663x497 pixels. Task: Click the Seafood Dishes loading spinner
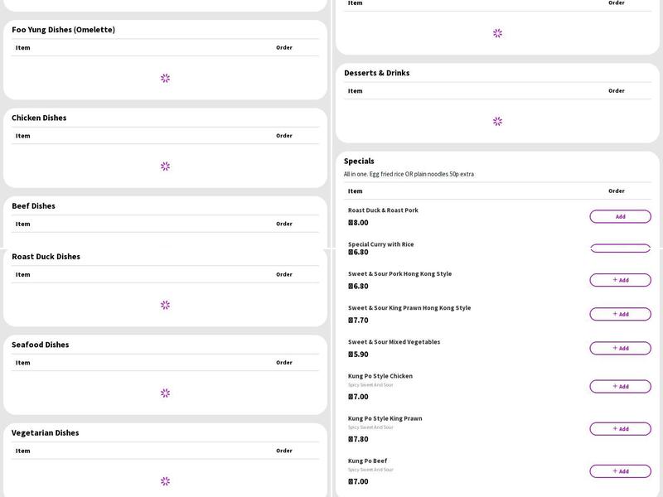[x=165, y=393]
